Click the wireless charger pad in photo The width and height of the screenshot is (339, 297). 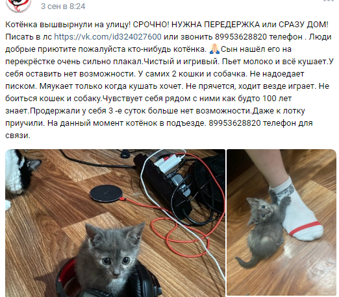[x=107, y=193]
